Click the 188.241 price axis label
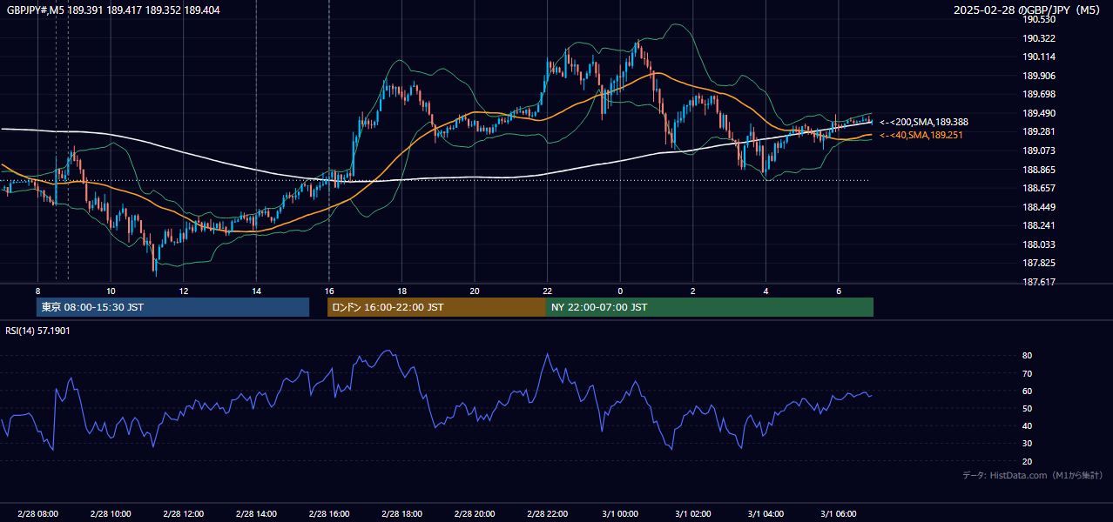Image resolution: width=1113 pixels, height=522 pixels. point(1041,225)
